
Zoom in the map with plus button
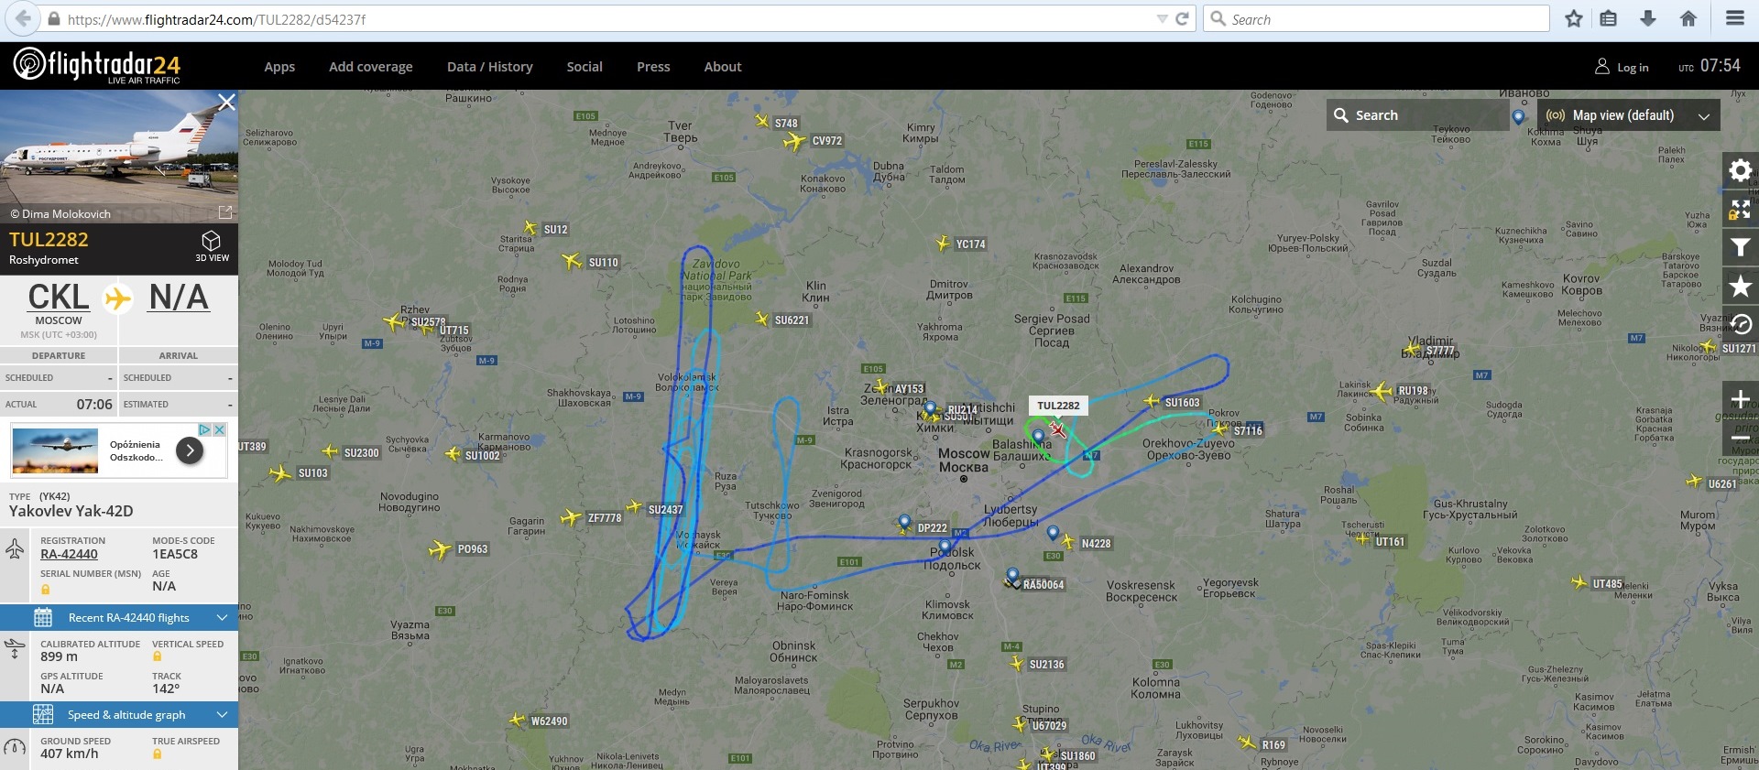coord(1740,399)
